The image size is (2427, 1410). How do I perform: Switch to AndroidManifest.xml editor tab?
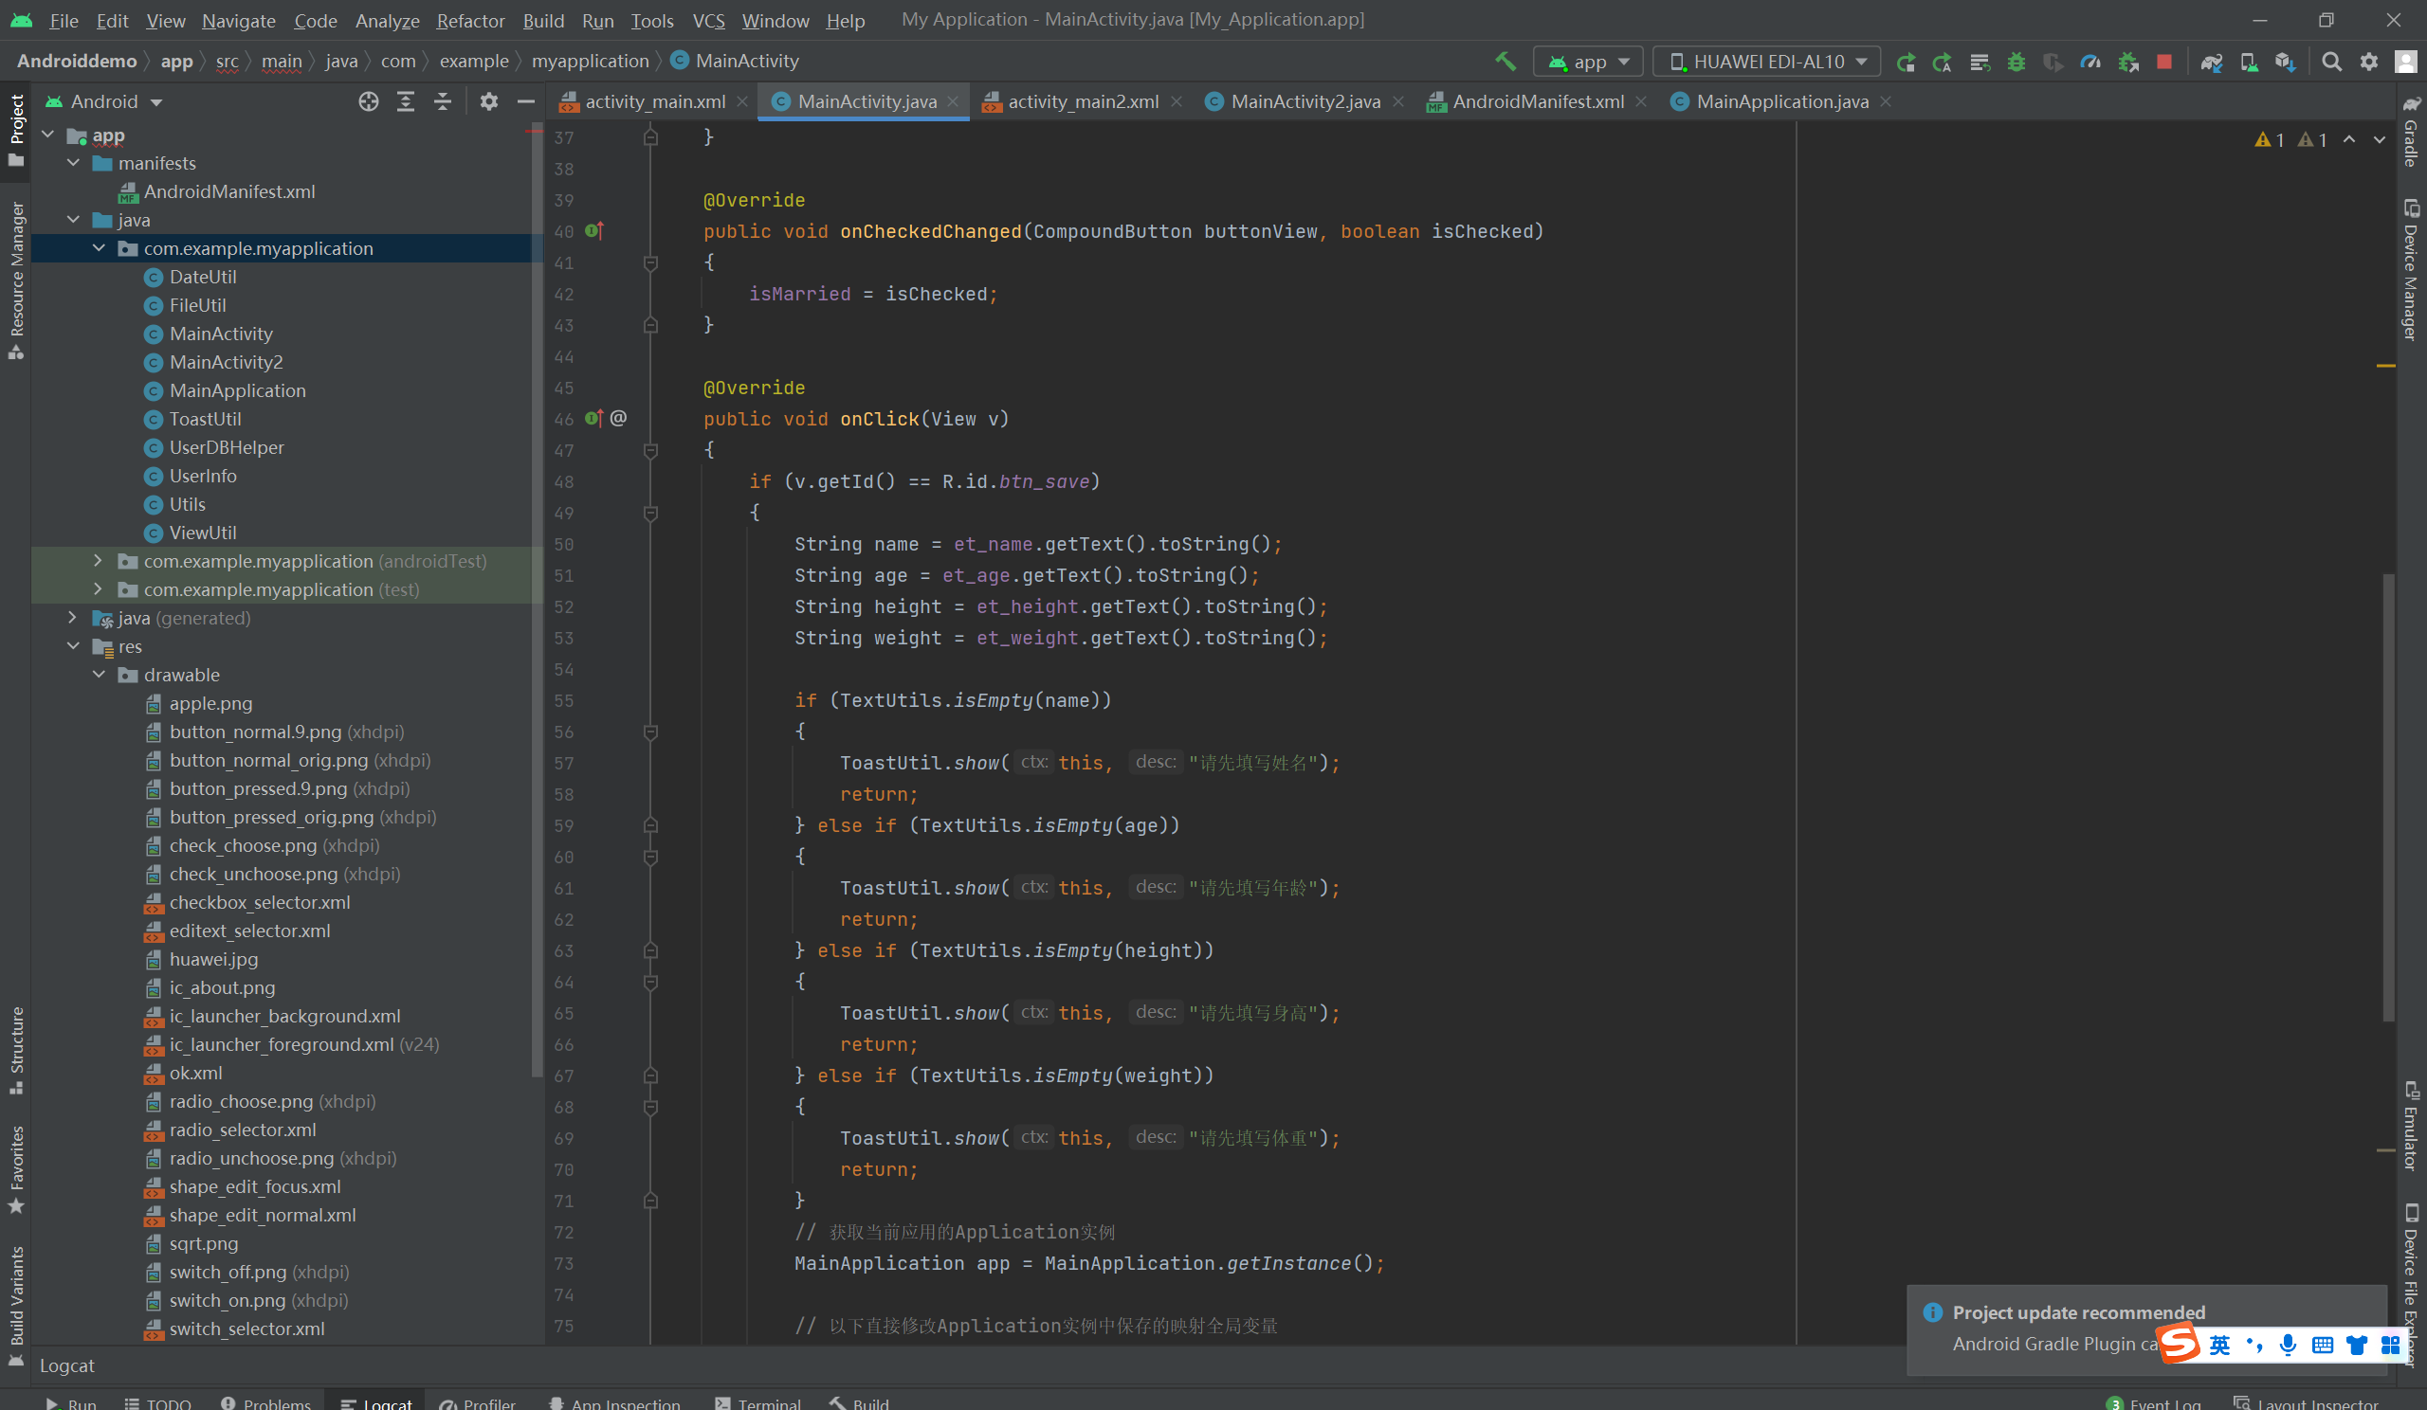coord(1537,101)
